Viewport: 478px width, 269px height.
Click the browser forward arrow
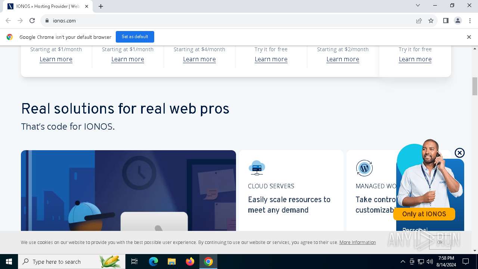(20, 21)
